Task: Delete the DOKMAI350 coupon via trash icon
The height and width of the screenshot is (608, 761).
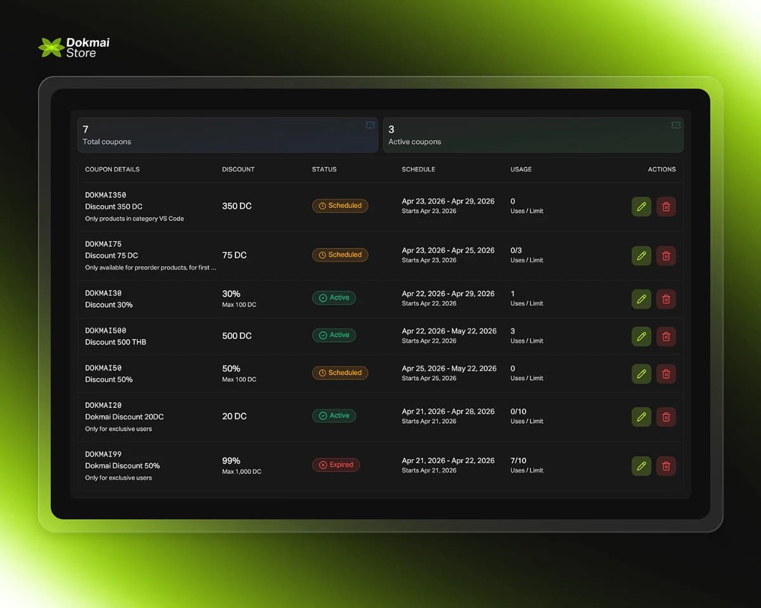Action: [x=666, y=206]
